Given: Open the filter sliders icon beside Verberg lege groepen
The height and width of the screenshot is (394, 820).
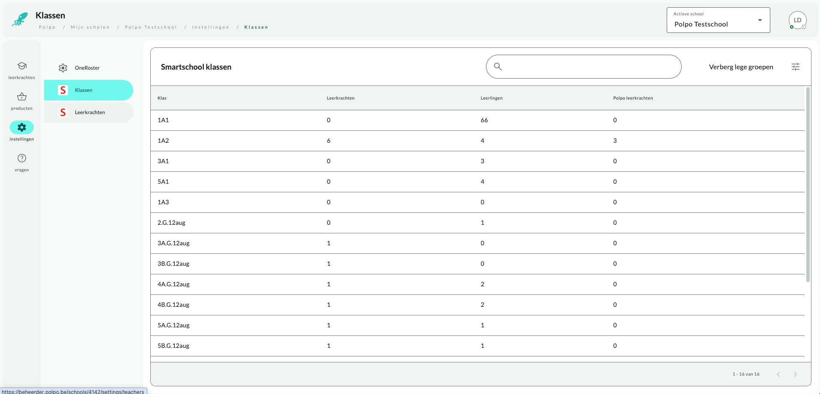Looking at the screenshot, I should click(796, 67).
